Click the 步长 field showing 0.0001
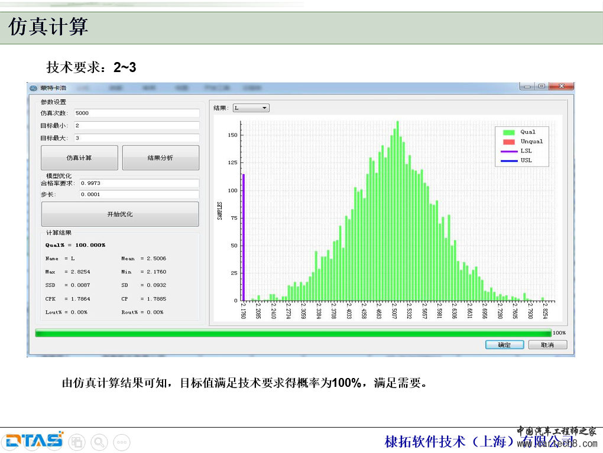Image resolution: width=603 pixels, height=453 pixels. pyautogui.click(x=139, y=194)
